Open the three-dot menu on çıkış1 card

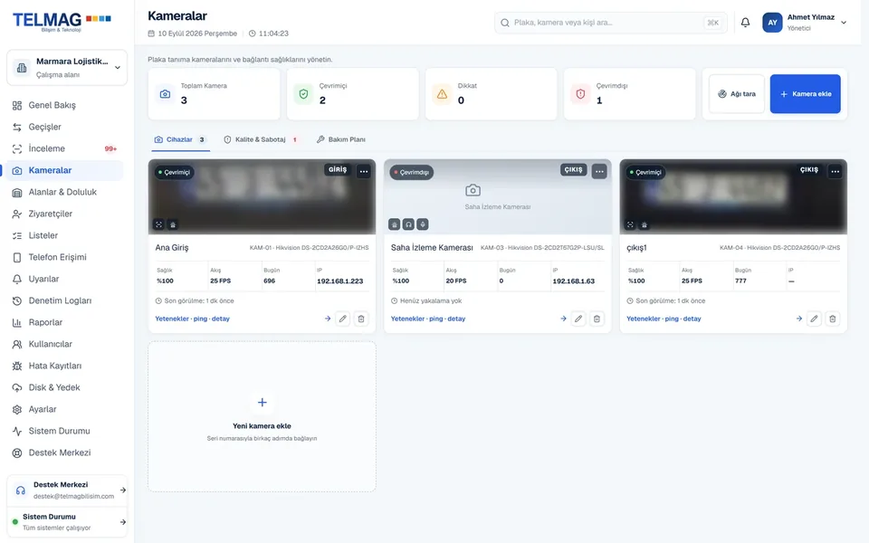click(x=836, y=171)
